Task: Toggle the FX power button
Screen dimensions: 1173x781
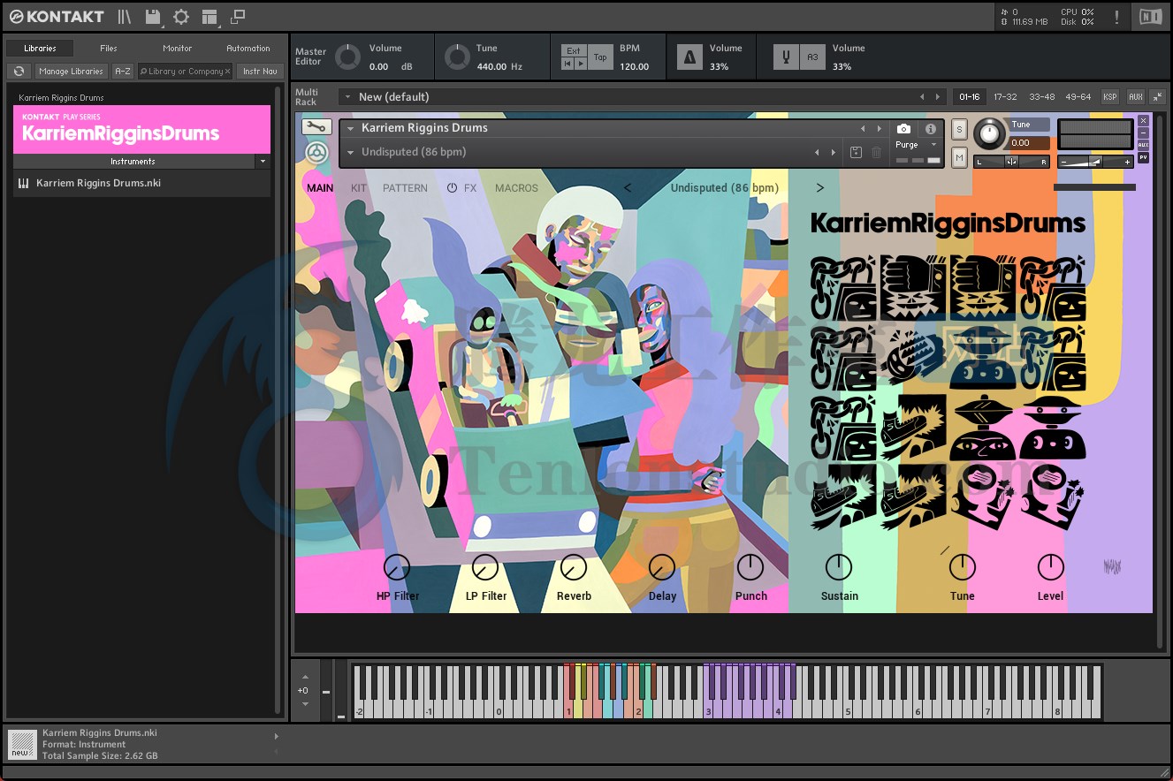Action: (x=452, y=188)
